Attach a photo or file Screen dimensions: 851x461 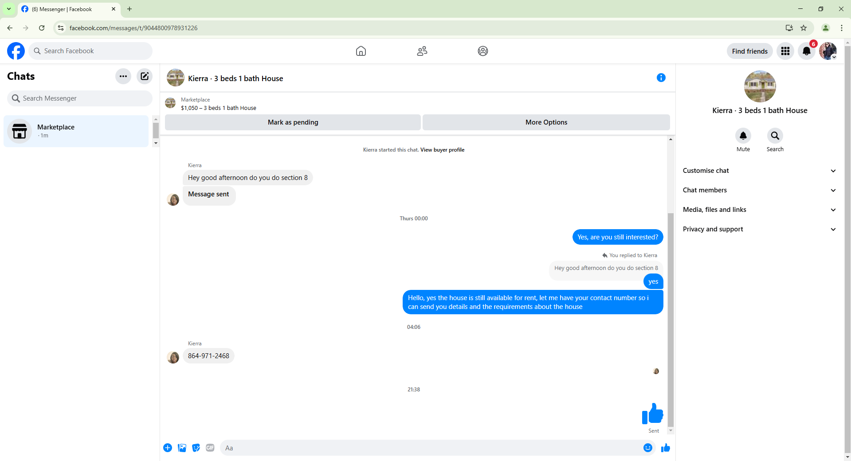tap(182, 448)
